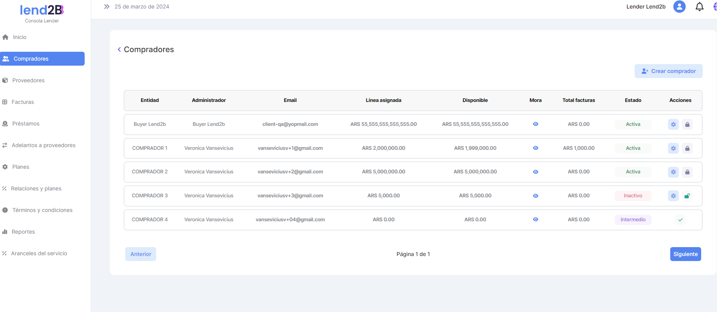The height and width of the screenshot is (312, 717).
Task: Click the Crear comprador button
Action: coord(668,71)
